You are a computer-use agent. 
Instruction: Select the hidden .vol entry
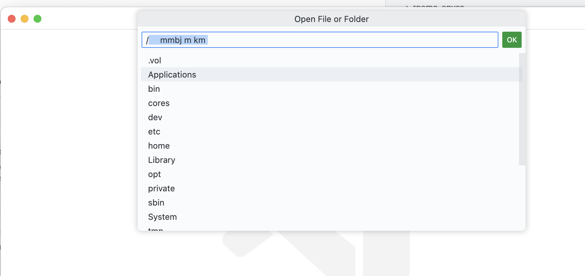click(x=154, y=60)
